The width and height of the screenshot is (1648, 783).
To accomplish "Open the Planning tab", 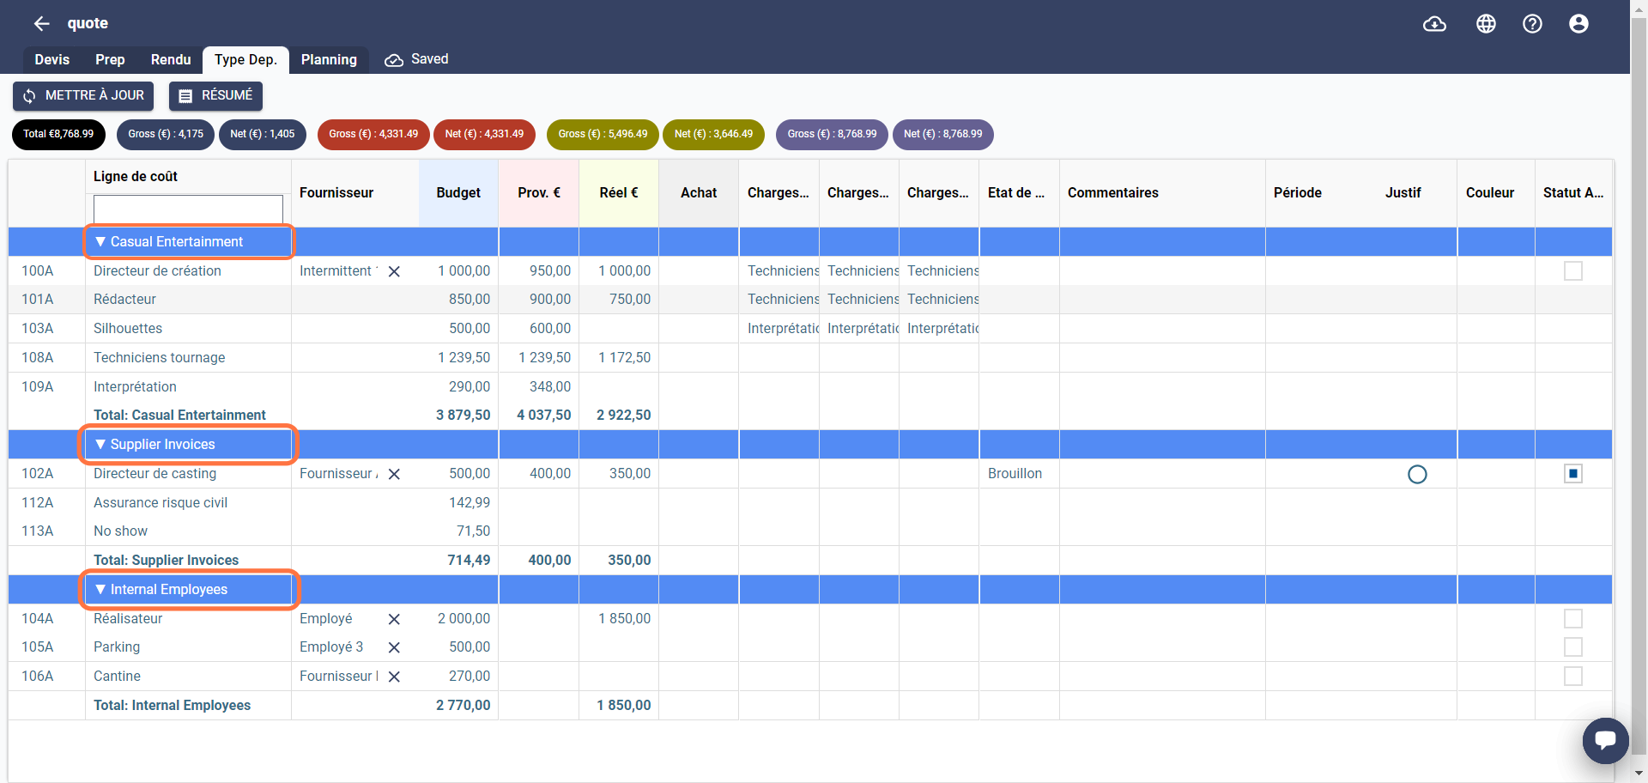I will 329,59.
